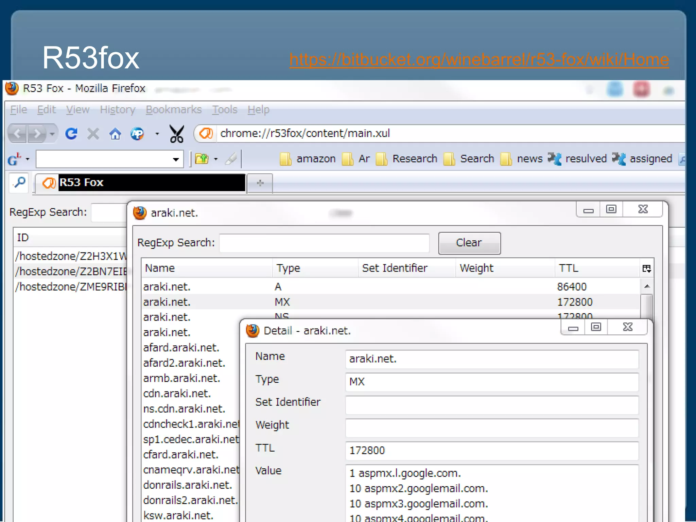
Task: Open a new tab with plus button
Action: coord(260,183)
